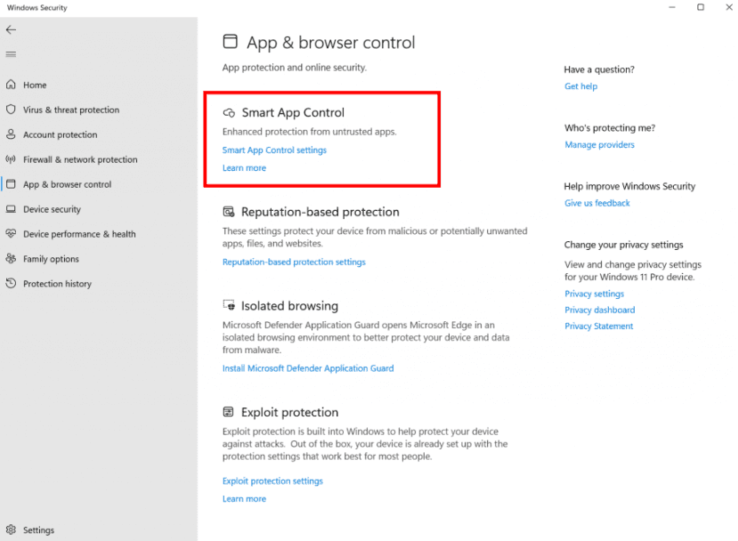Click the Family options people icon
Image resolution: width=738 pixels, height=541 pixels.
click(11, 259)
